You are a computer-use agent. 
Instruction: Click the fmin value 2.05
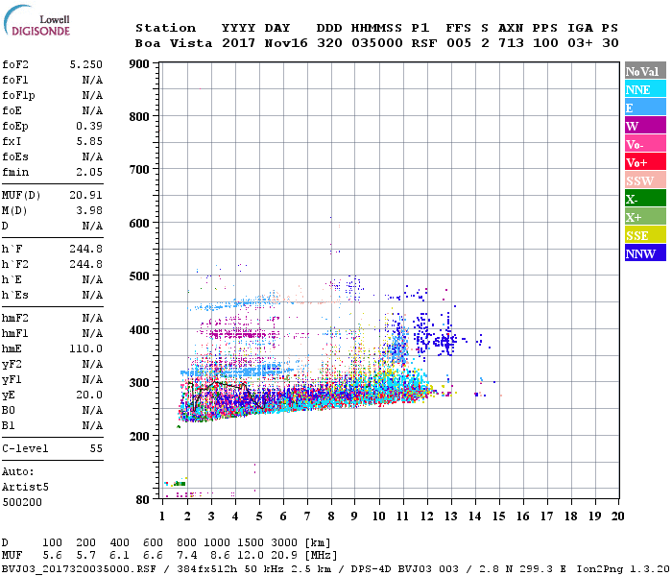click(x=89, y=172)
